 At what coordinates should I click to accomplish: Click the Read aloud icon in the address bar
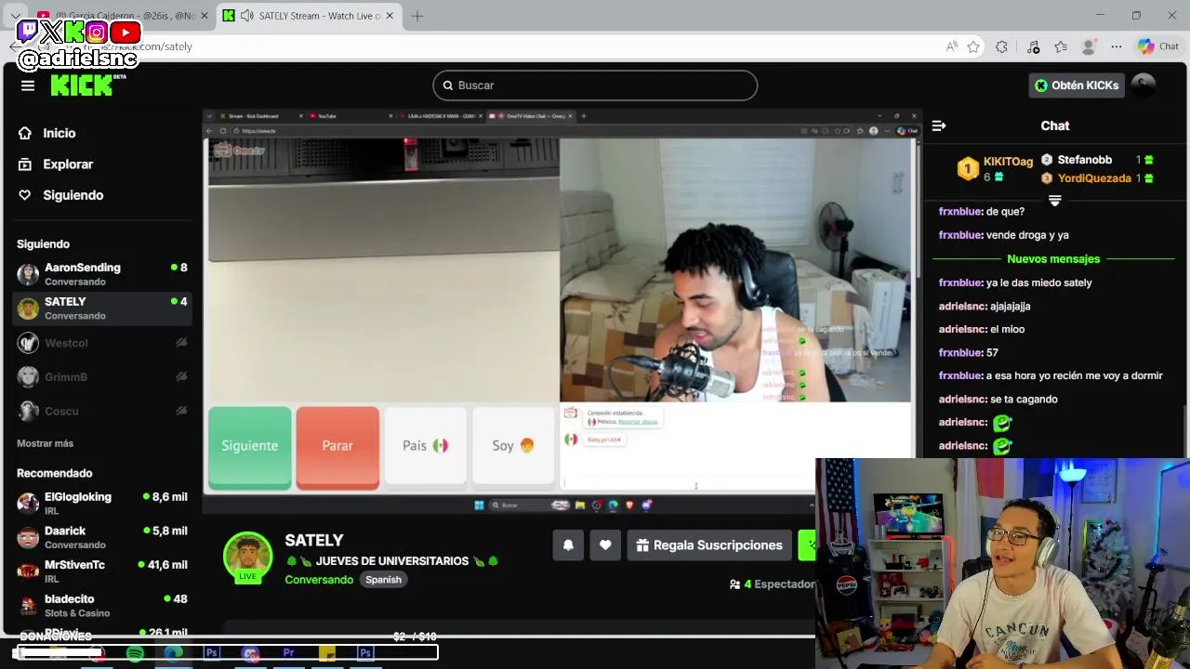click(x=952, y=46)
